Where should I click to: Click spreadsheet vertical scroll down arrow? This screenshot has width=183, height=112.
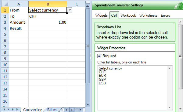click(88, 105)
